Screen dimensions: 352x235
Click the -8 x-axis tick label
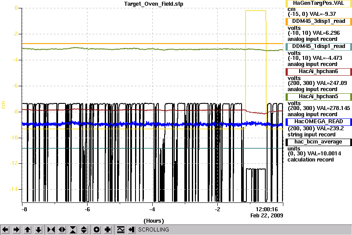pos(24,209)
